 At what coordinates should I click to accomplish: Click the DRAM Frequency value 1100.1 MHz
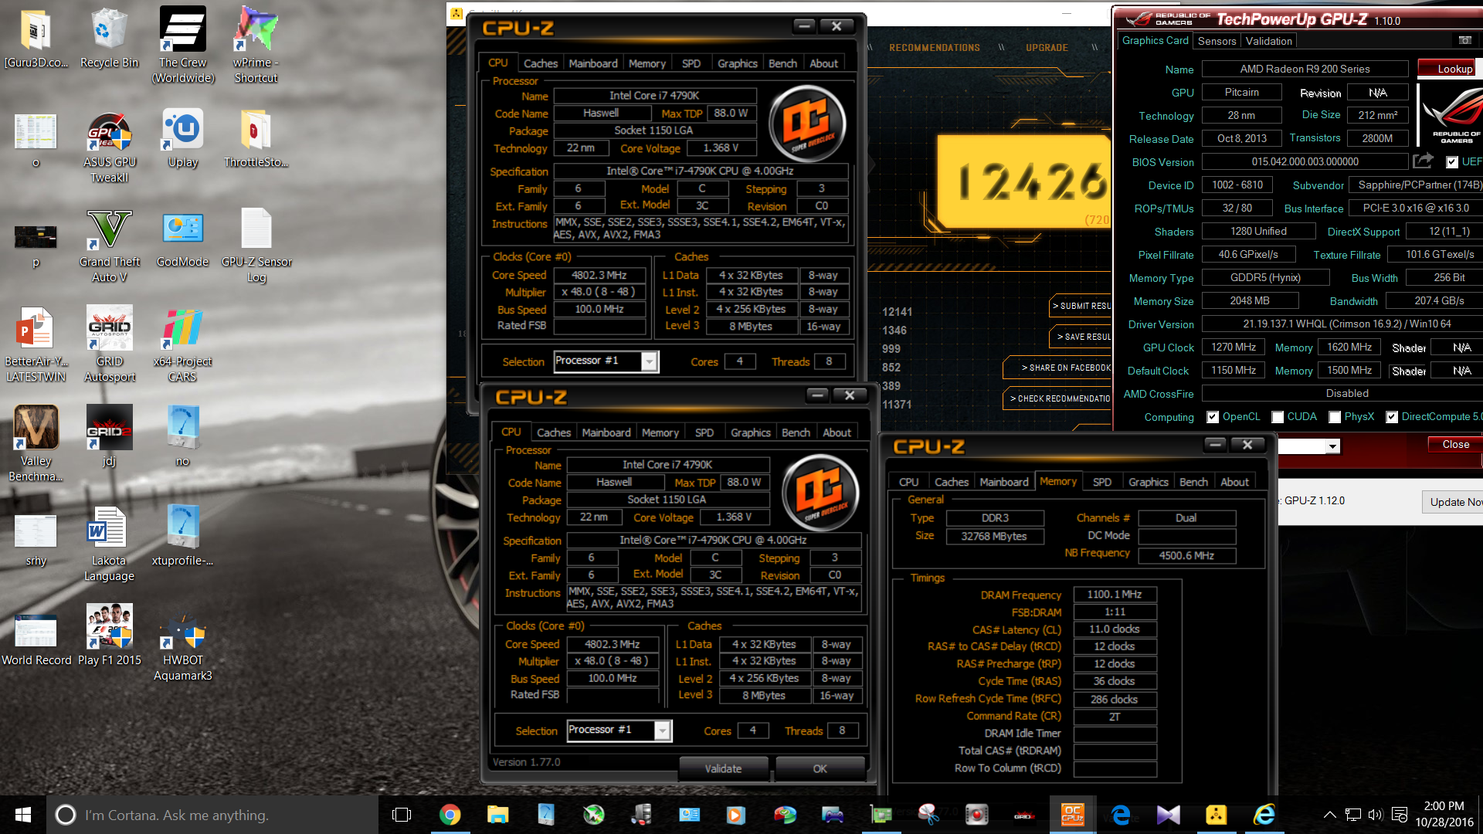coord(1115,595)
